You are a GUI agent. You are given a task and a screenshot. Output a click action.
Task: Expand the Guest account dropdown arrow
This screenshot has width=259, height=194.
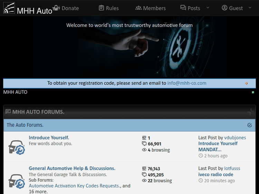pyautogui.click(x=250, y=8)
